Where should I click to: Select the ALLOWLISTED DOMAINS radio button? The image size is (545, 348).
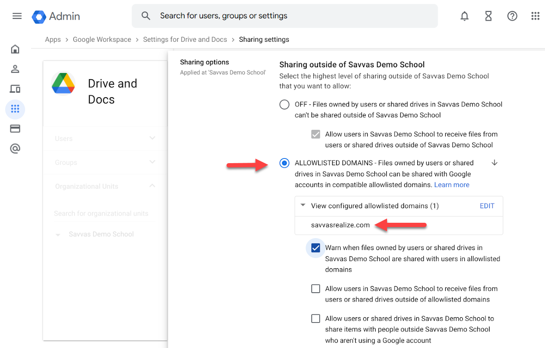[x=284, y=163]
